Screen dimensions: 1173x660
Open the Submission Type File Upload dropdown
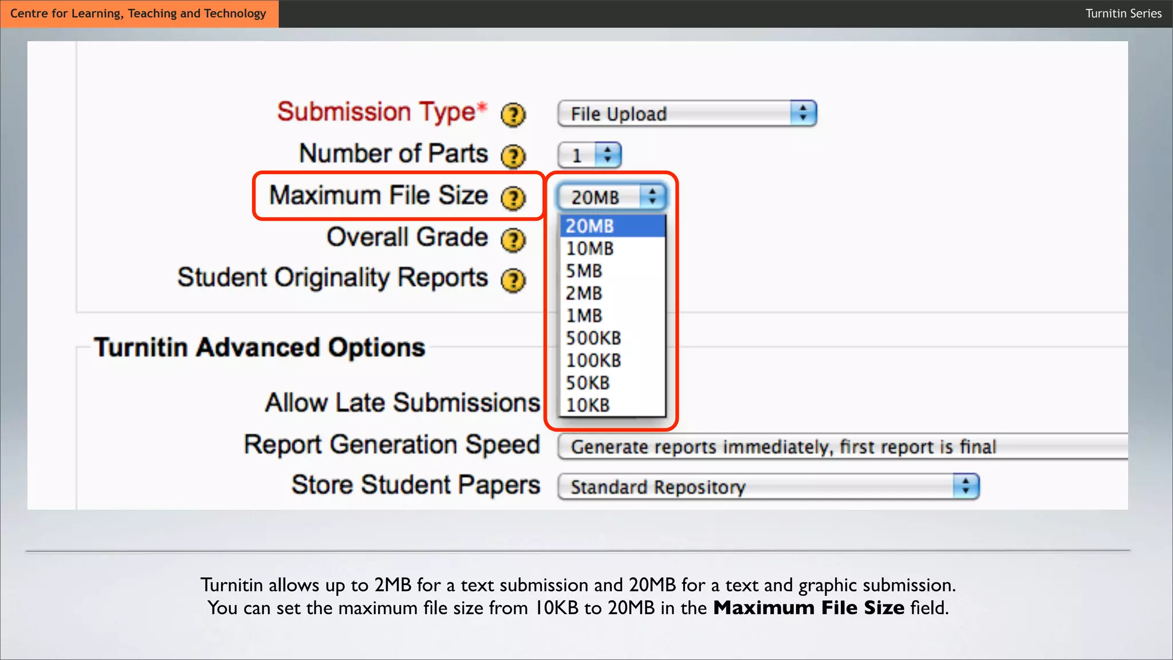click(x=687, y=113)
